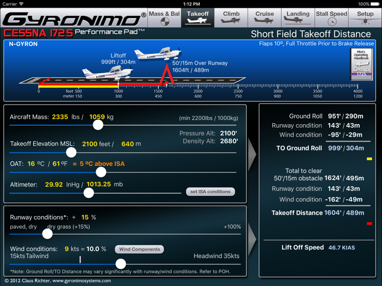This screenshot has height=286, width=382.
Task: Click the Wind conditions slider knob
Action: [x=121, y=264]
